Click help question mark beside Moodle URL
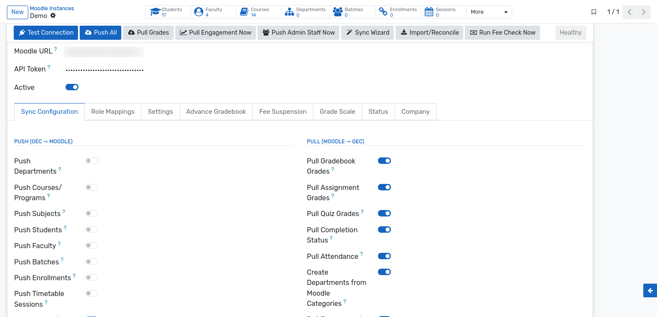The height and width of the screenshot is (317, 657). 56,49
